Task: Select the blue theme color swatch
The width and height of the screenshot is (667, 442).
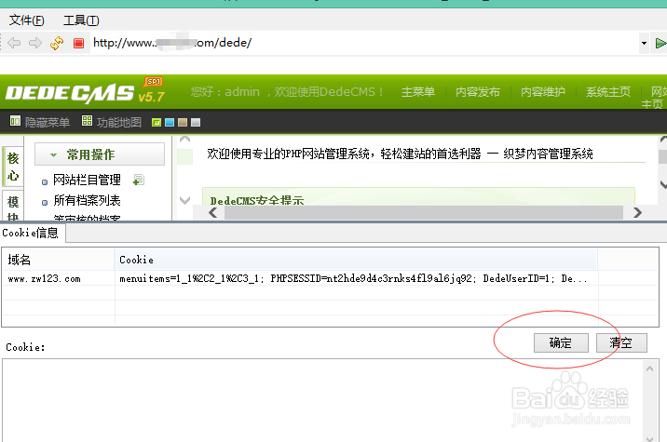Action: tap(170, 123)
